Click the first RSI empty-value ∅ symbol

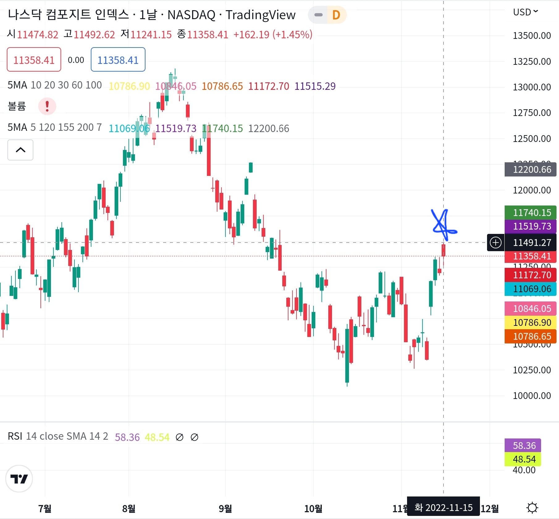point(179,437)
